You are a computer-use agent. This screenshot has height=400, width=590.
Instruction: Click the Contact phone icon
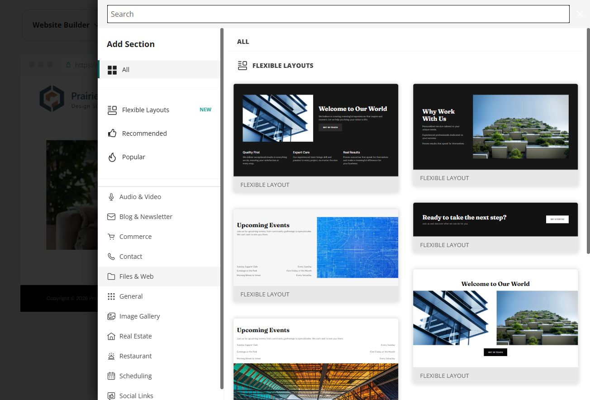click(x=111, y=257)
